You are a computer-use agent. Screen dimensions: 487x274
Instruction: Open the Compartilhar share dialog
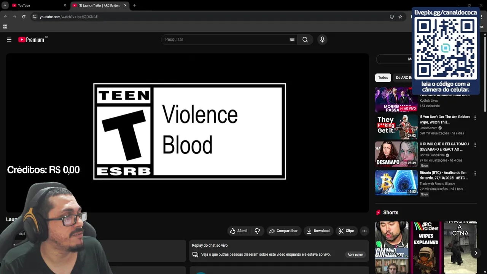[283, 231]
